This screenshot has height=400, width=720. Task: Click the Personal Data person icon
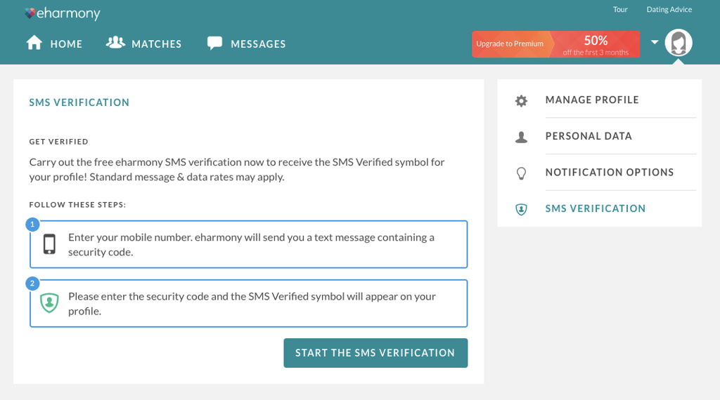pyautogui.click(x=521, y=137)
